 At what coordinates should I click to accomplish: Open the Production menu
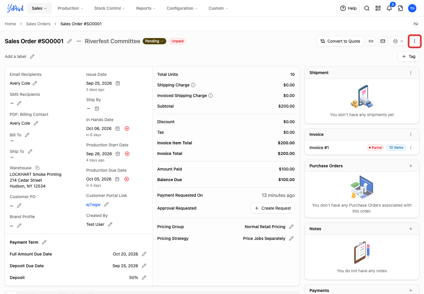(70, 8)
